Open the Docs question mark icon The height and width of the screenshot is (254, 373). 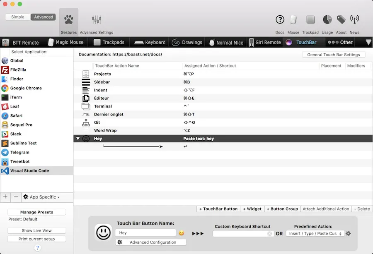click(280, 19)
